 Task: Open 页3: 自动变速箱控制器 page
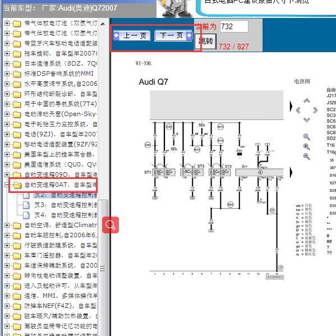66,205
